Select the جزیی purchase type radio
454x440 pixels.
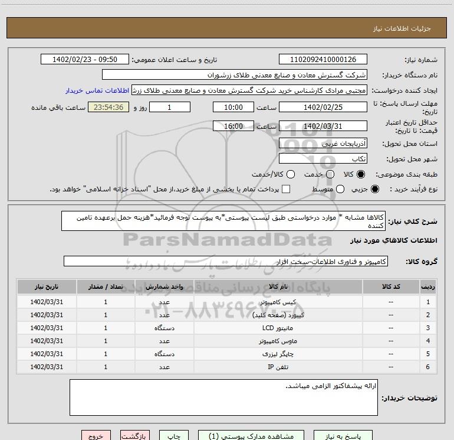374,189
